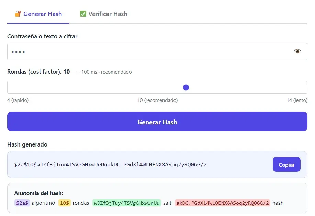Click the "Anatomía del hash:" heading
This screenshot has width=315, height=216.
point(39,193)
